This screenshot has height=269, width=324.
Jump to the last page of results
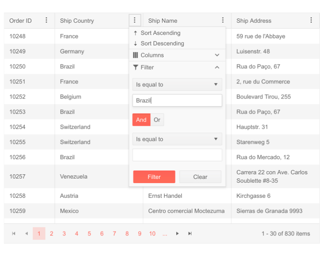[190, 234]
